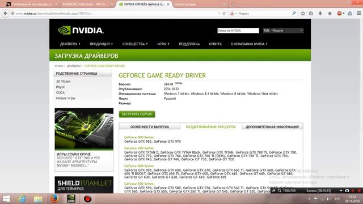Click the recorder 1366x768 resolution label
The width and height of the screenshot is (363, 204).
(289, 190)
